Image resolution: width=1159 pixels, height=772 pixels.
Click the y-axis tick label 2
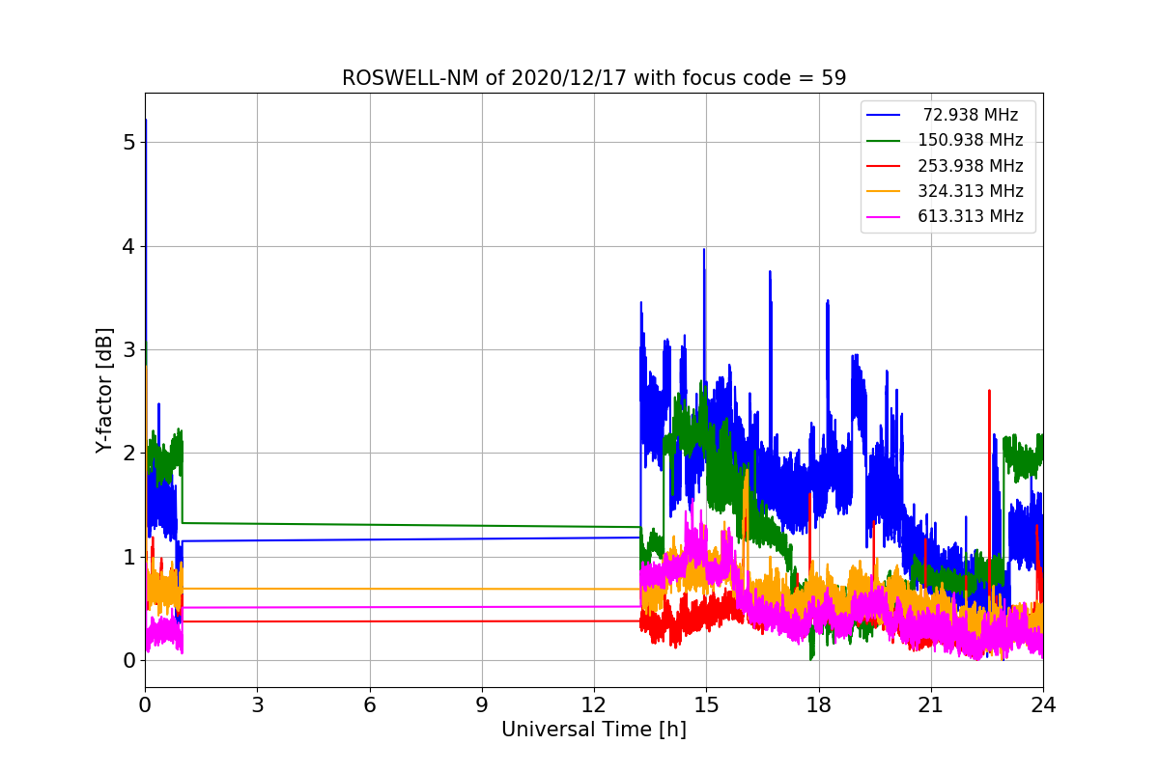pos(129,454)
